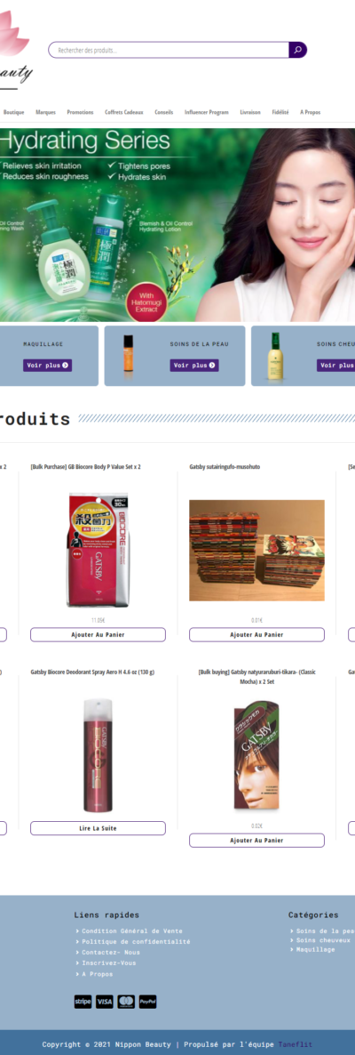355x1055 pixels.
Task: Follow the Taneflit footer link
Action: tap(296, 1044)
